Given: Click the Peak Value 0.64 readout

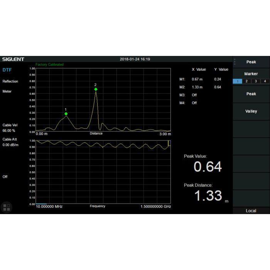Looking at the screenshot, I should click(208, 167).
